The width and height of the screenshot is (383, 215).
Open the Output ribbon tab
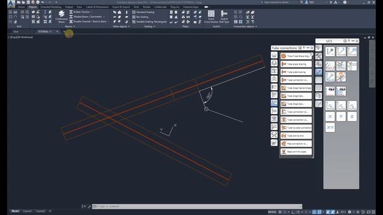click(69, 7)
